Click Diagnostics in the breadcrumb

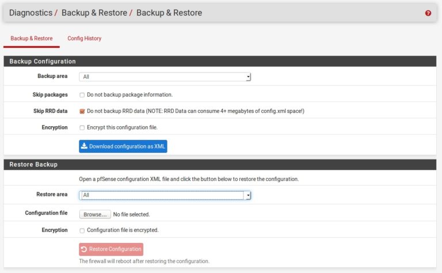click(31, 13)
